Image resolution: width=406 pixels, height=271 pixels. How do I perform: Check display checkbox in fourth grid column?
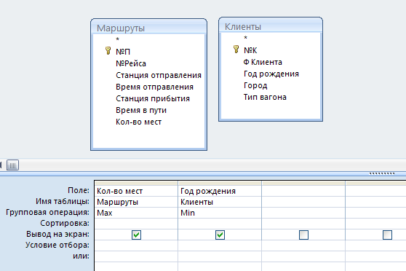point(387,235)
